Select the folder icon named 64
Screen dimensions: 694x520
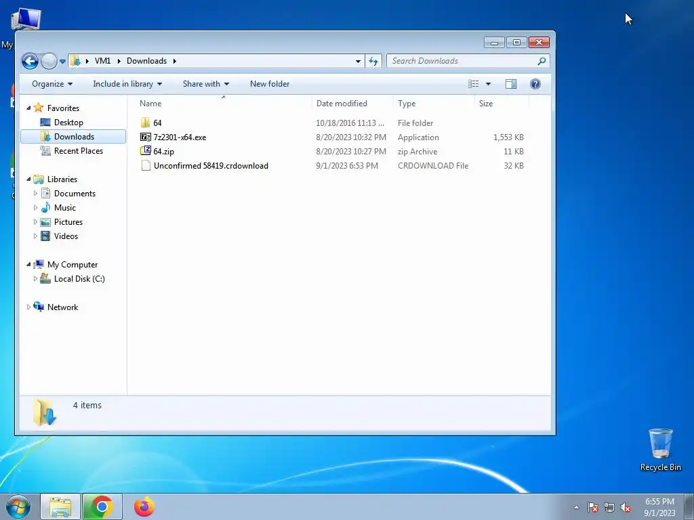[x=145, y=123]
